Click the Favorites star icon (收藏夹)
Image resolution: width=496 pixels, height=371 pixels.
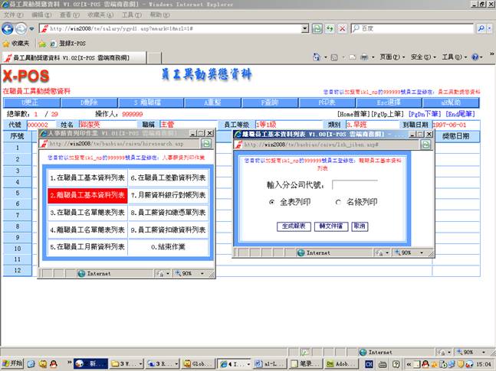7,44
